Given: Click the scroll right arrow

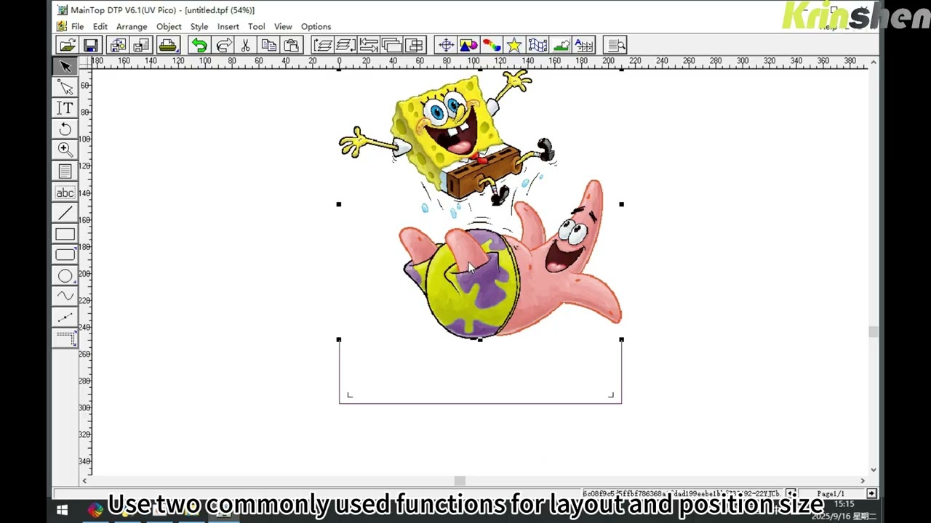Looking at the screenshot, I should (x=863, y=481).
